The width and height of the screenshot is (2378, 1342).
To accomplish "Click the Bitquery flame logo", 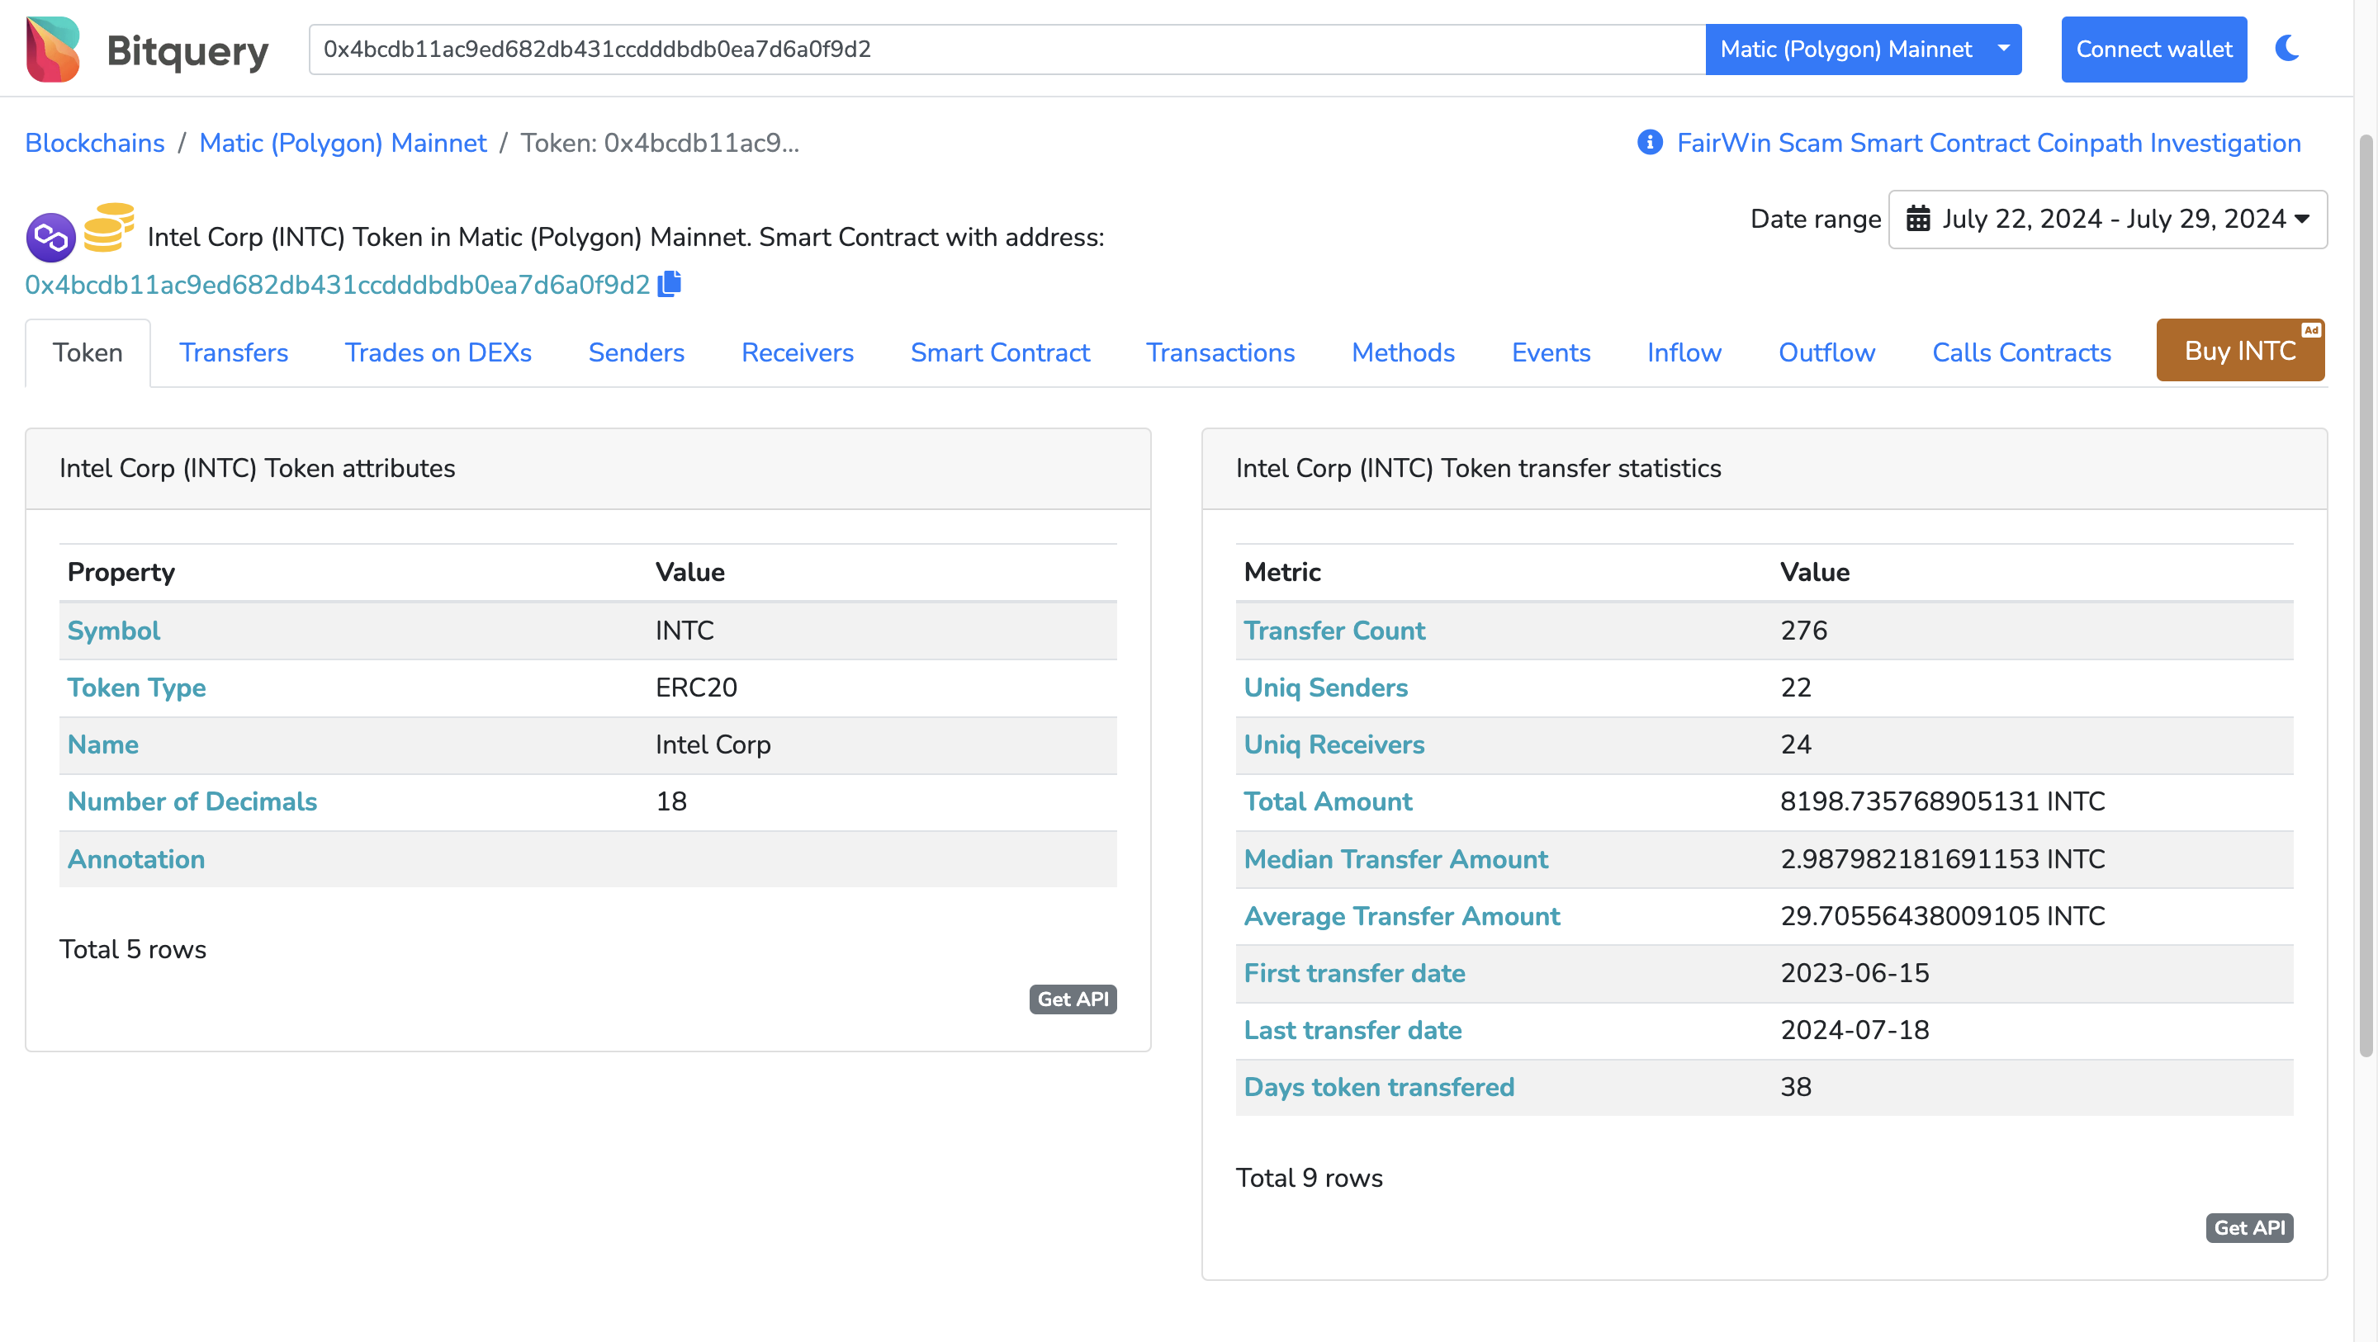I will tap(53, 49).
